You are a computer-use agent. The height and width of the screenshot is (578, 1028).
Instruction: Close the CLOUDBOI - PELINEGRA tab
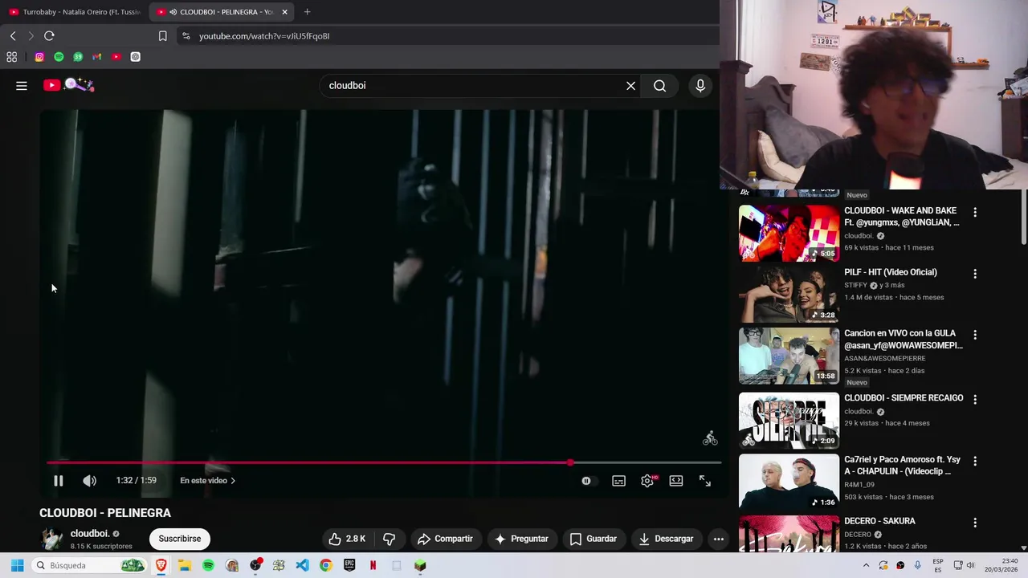[x=284, y=12]
